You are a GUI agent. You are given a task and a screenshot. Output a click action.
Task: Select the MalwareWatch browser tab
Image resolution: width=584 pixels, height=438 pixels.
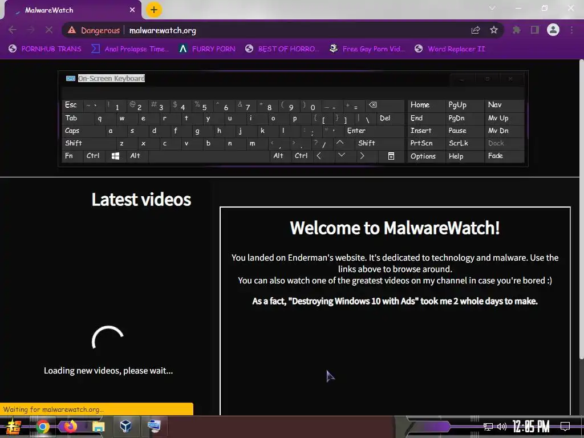[x=72, y=10]
